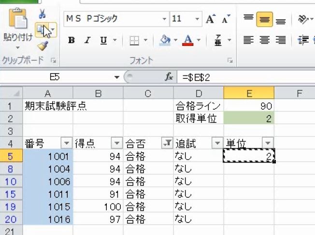The width and height of the screenshot is (315, 235).
Task: Select column D header
Action: tap(199, 93)
